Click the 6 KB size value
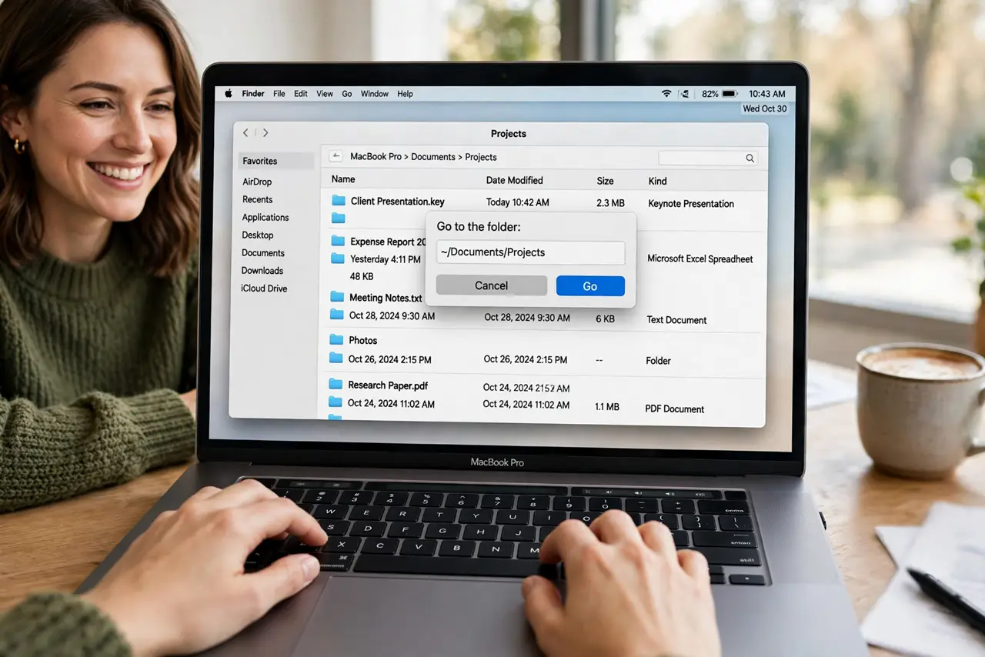 pos(606,318)
